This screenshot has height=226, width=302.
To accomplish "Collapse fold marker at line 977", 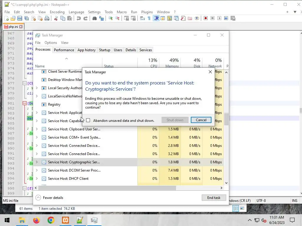I will pyautogui.click(x=24, y=83).
